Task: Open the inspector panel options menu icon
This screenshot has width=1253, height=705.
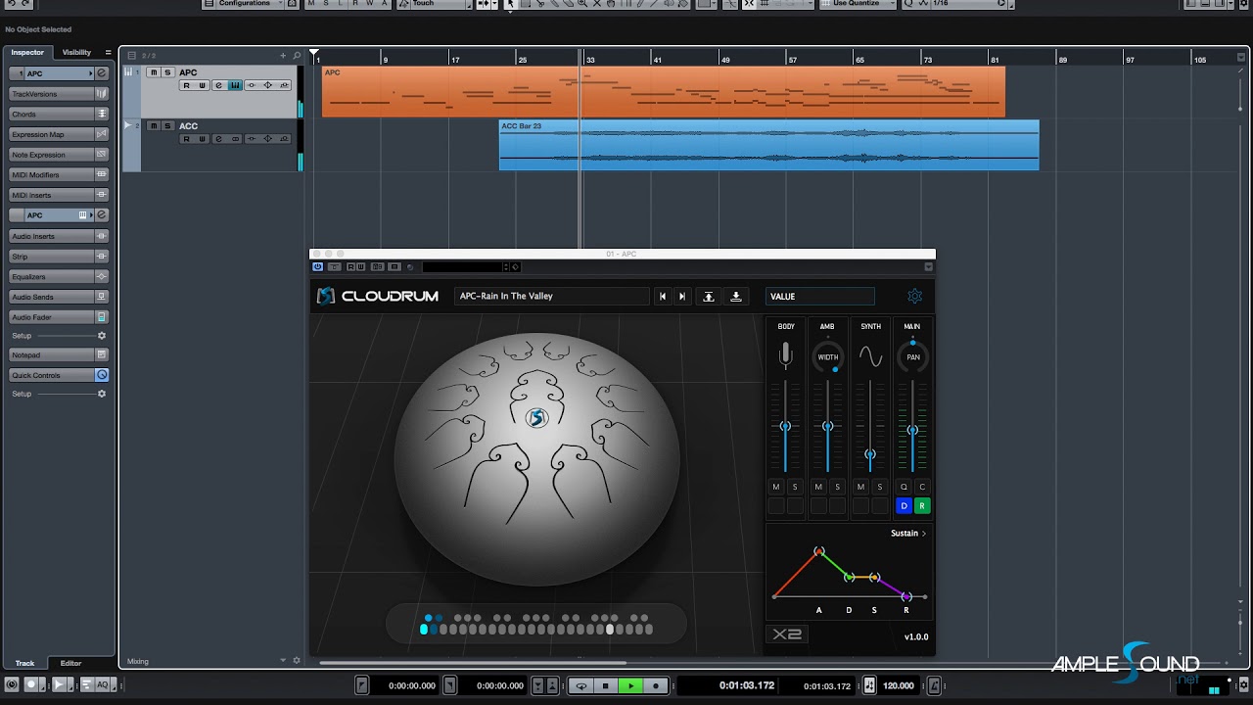Action: click(x=108, y=52)
